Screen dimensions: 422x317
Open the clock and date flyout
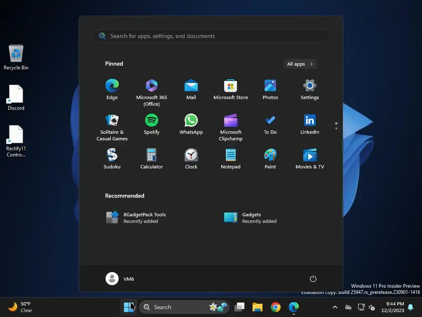(393, 307)
